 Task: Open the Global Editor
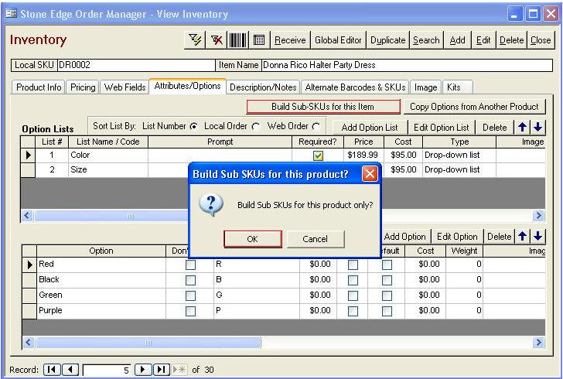tap(338, 40)
